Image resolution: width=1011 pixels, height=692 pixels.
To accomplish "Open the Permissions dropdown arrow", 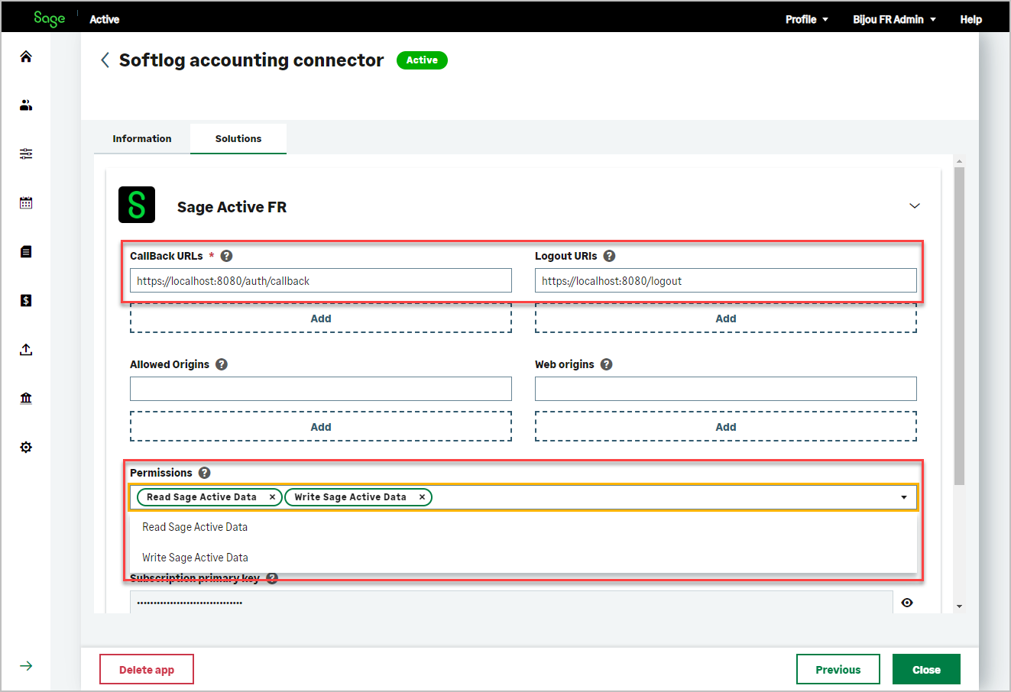I will [x=904, y=497].
